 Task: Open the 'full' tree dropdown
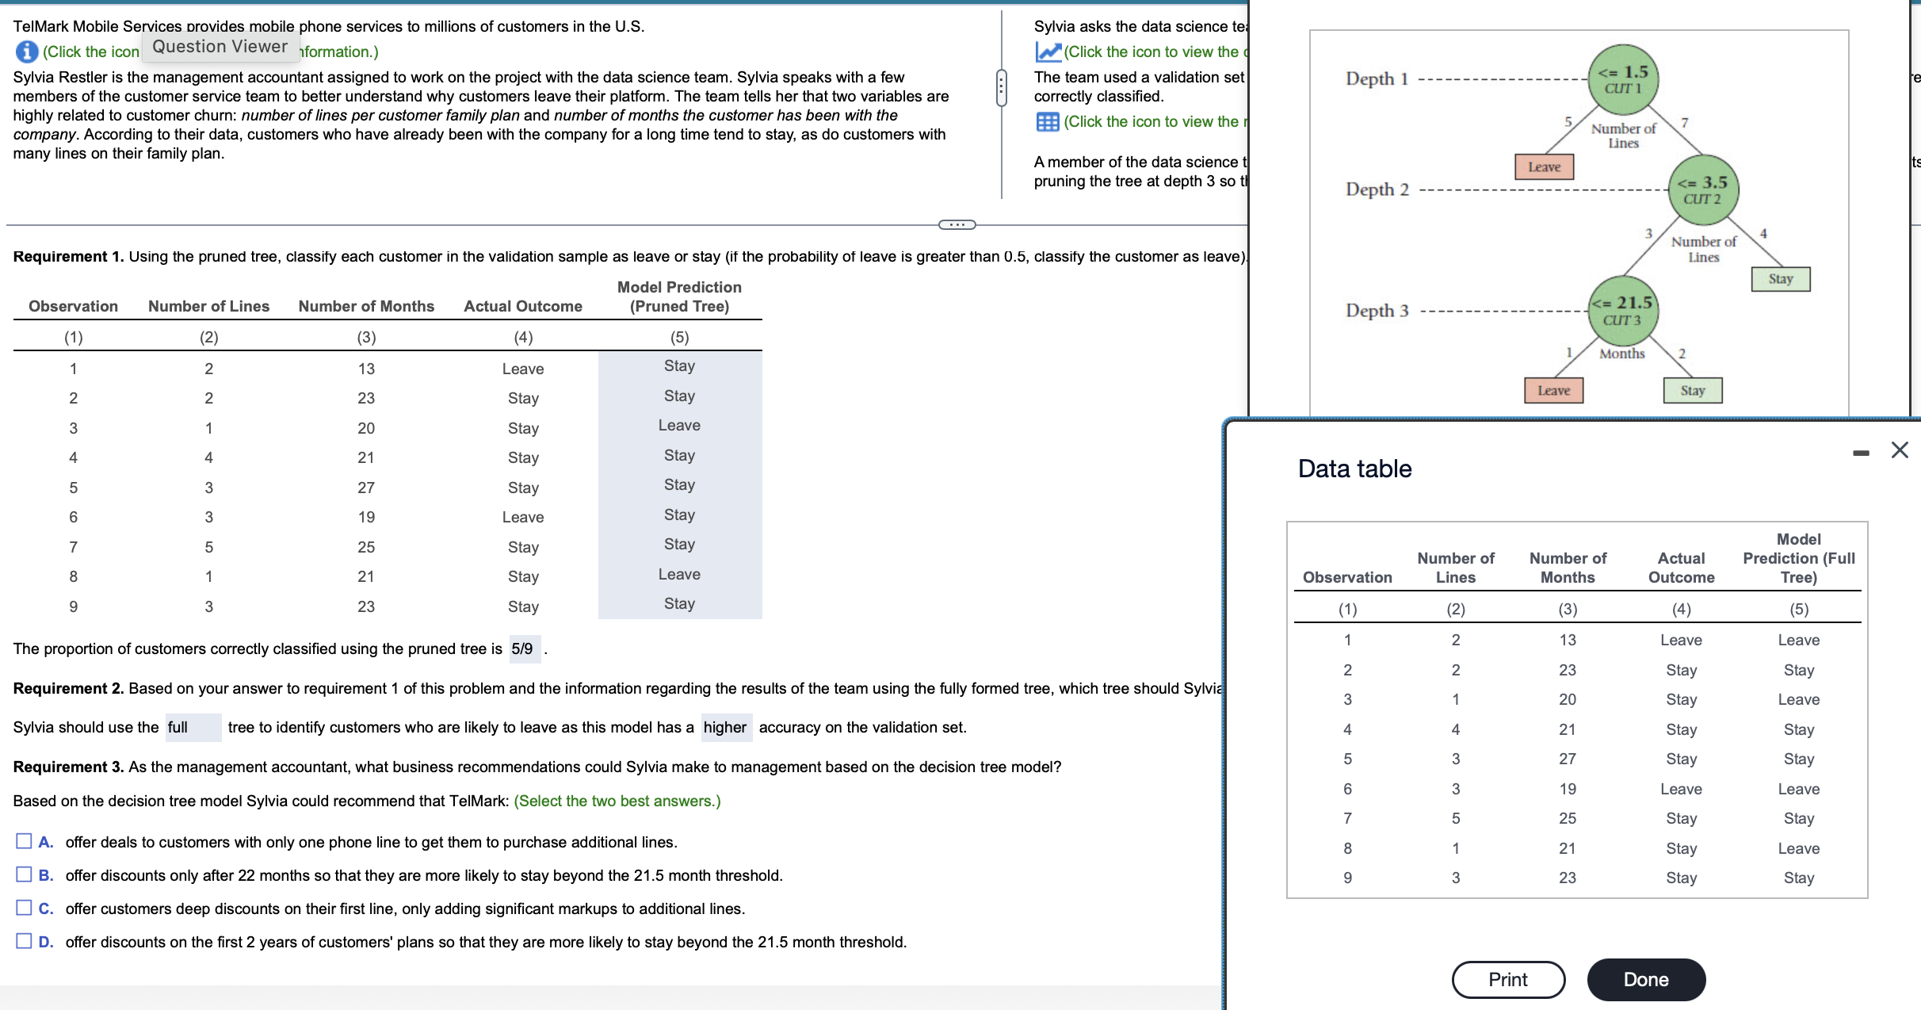point(193,727)
